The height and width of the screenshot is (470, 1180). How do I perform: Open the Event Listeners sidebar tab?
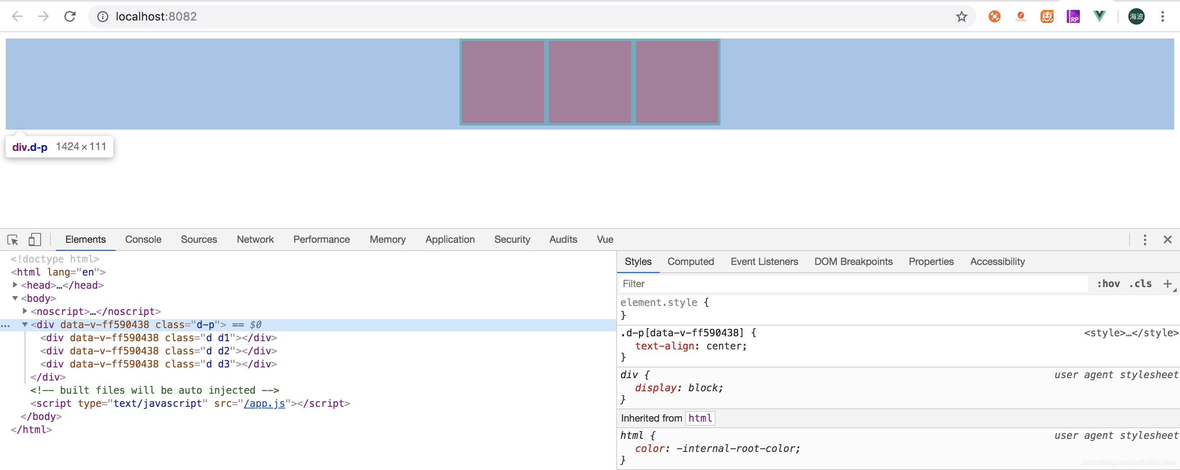(764, 262)
